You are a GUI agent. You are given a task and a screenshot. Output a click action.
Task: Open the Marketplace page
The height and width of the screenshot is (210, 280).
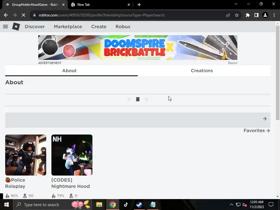[x=68, y=27]
